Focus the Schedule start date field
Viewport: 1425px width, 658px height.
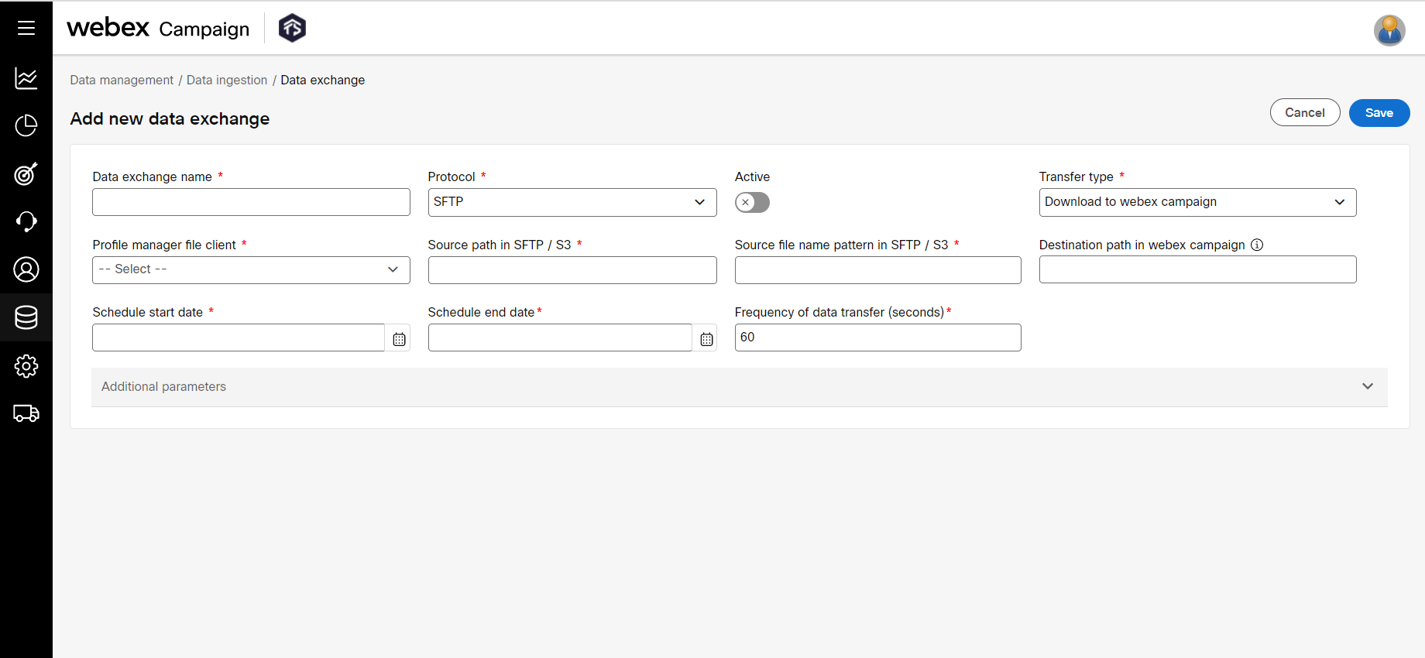click(x=239, y=338)
